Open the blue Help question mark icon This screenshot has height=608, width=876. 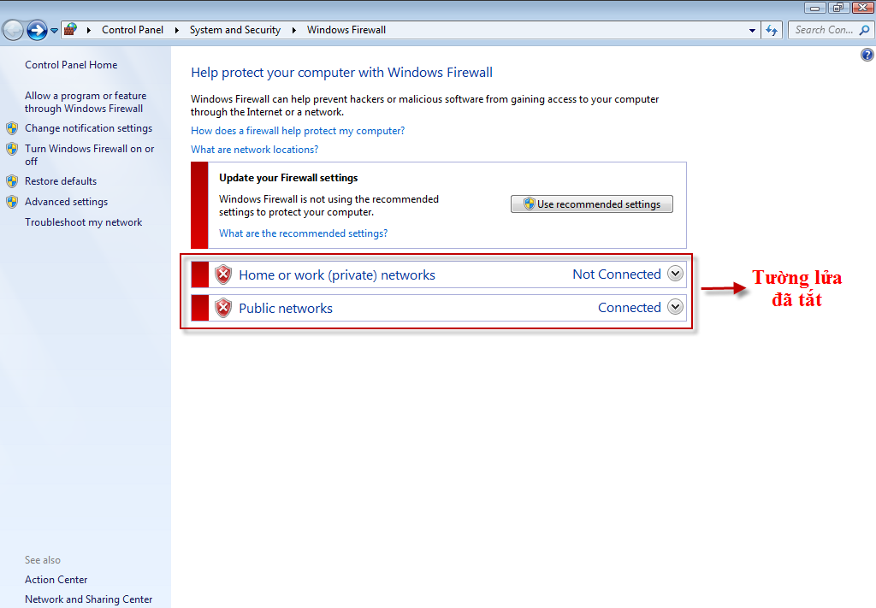point(867,55)
